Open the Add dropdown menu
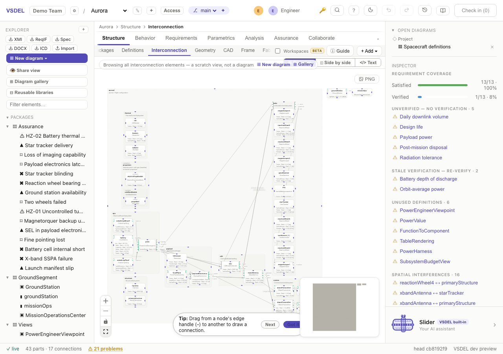Image resolution: width=503 pixels, height=354 pixels. point(369,51)
